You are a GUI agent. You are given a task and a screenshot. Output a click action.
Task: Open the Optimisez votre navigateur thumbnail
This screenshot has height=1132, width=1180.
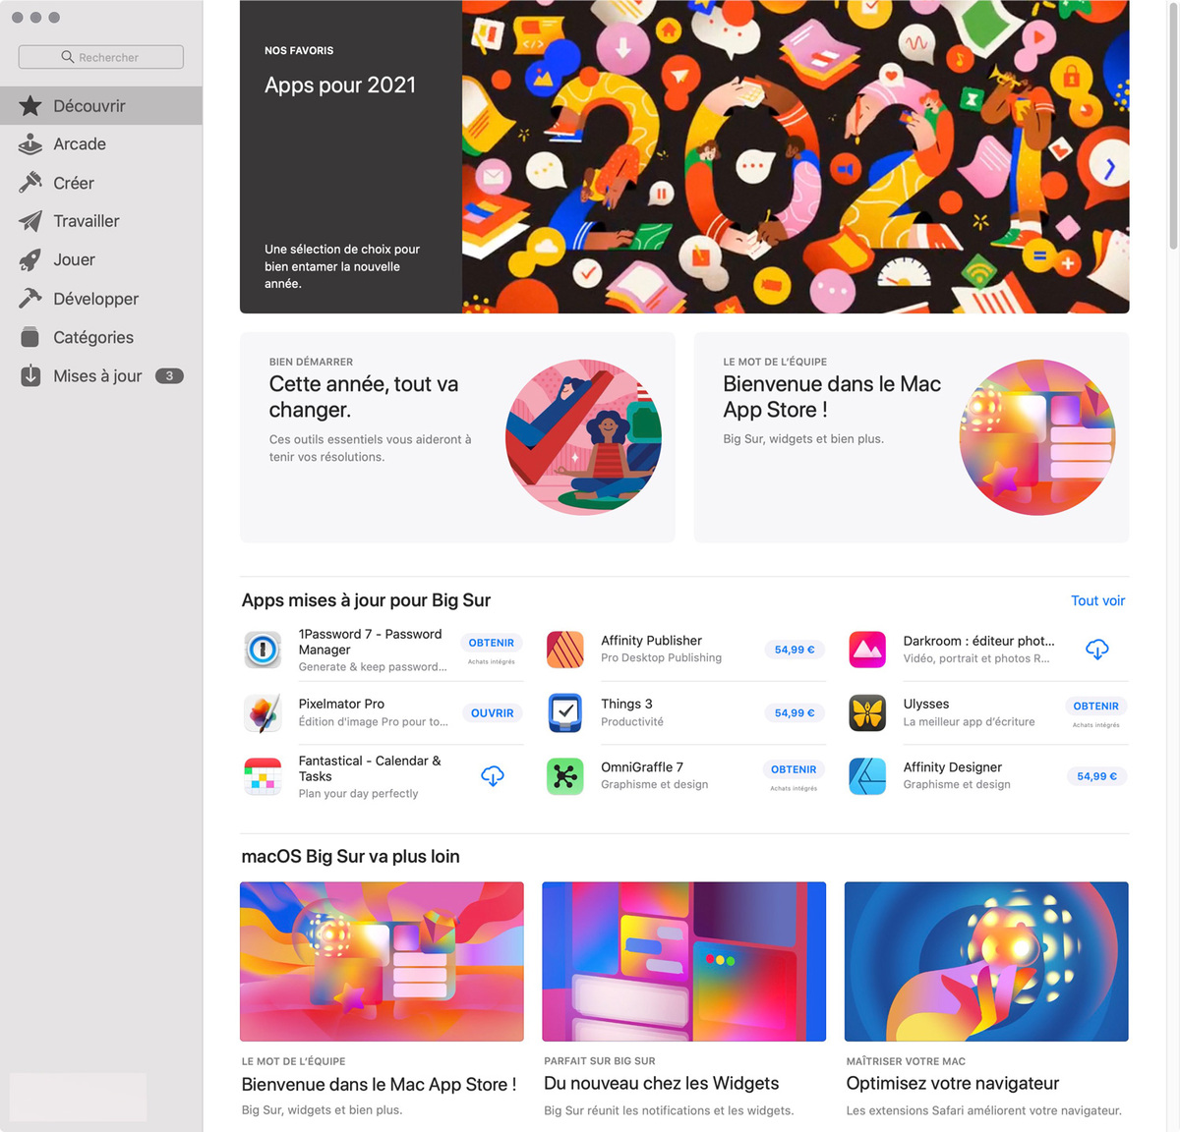click(986, 961)
